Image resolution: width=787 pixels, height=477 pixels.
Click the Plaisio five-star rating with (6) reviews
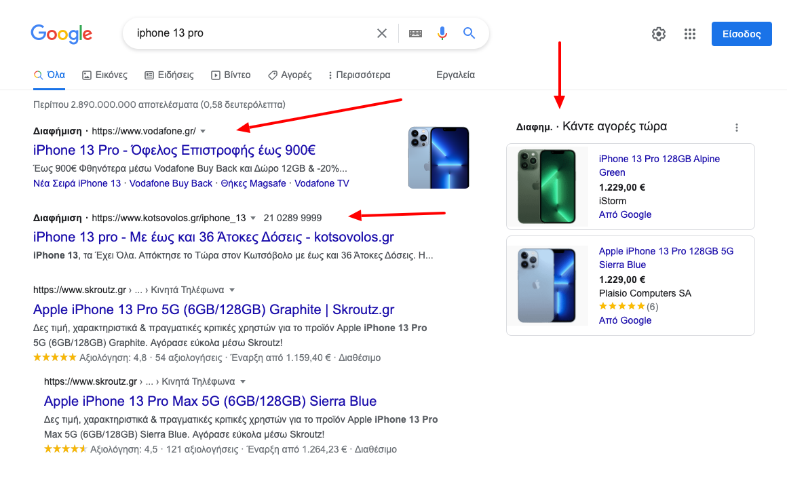click(628, 306)
